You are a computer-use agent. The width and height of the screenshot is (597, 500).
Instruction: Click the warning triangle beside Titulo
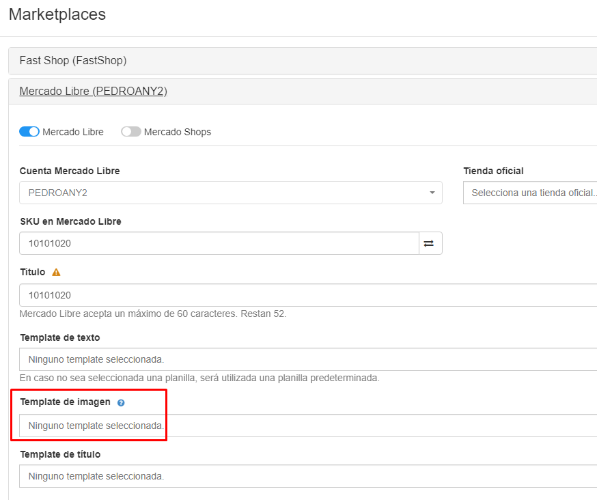56,273
